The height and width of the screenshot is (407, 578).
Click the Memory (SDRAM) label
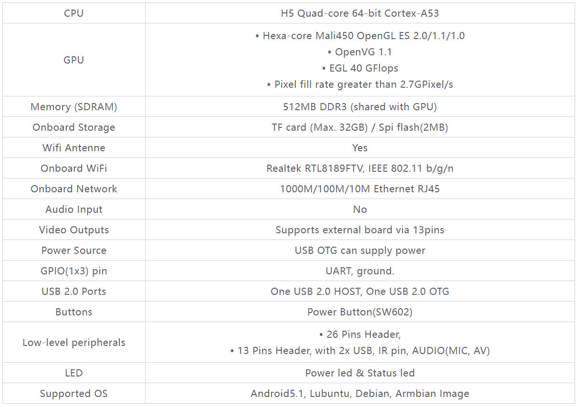click(x=74, y=107)
